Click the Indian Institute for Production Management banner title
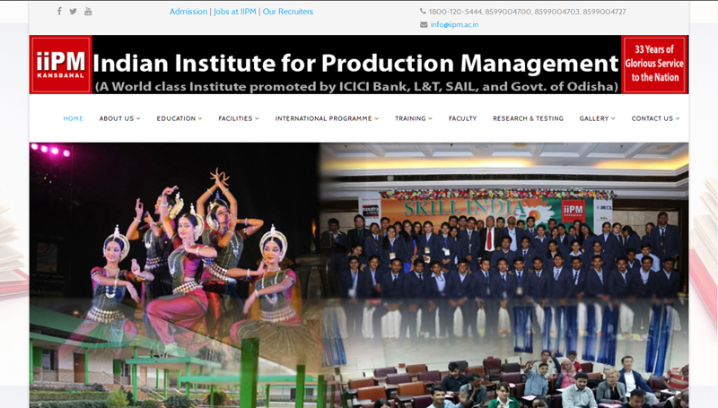This screenshot has height=408, width=718. [355, 63]
